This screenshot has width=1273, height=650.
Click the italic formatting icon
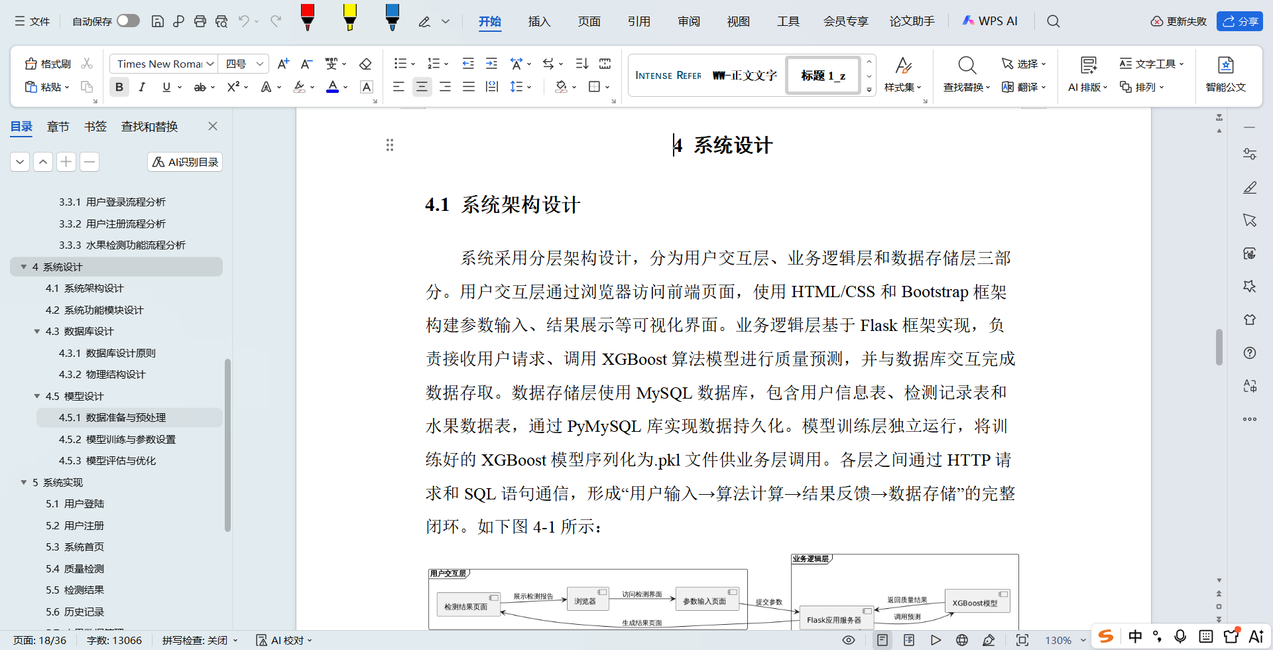[x=142, y=87]
